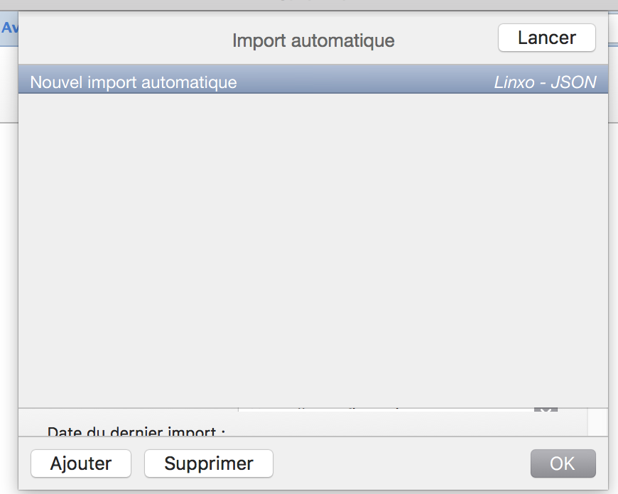The height and width of the screenshot is (494, 618).
Task: Click the blank space between Supprimer and OK
Action: pos(401,463)
